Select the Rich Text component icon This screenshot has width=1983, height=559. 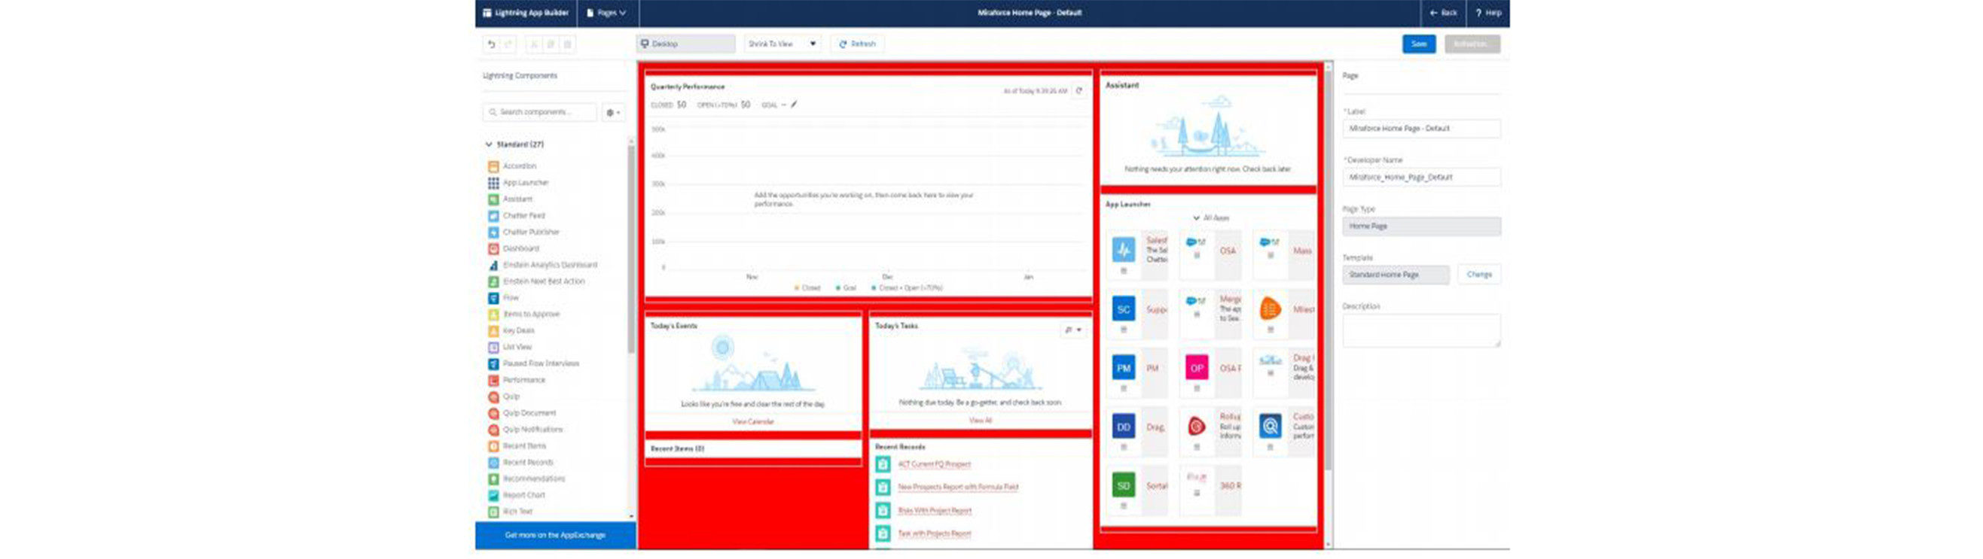pos(493,512)
